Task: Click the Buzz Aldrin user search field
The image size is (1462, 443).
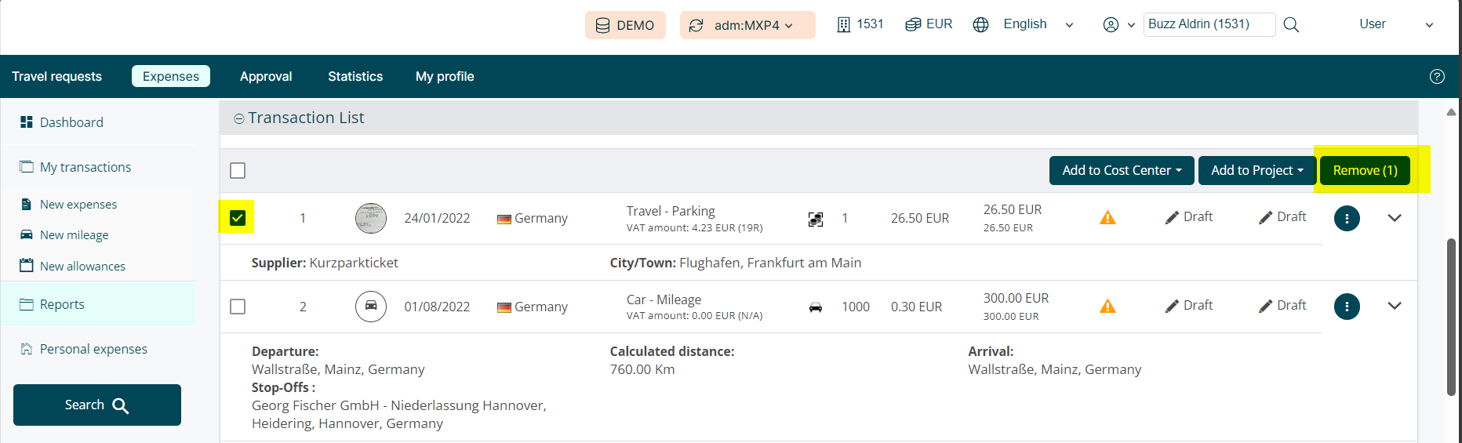Action: (1209, 24)
